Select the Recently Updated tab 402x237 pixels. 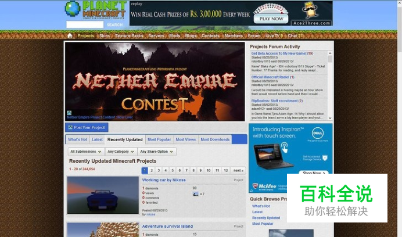(125, 139)
